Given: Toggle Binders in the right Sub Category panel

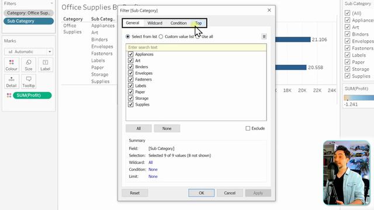Looking at the screenshot, I should point(347,34).
